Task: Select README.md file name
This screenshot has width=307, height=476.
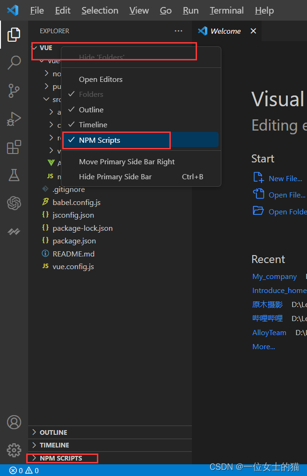Action: (x=73, y=254)
